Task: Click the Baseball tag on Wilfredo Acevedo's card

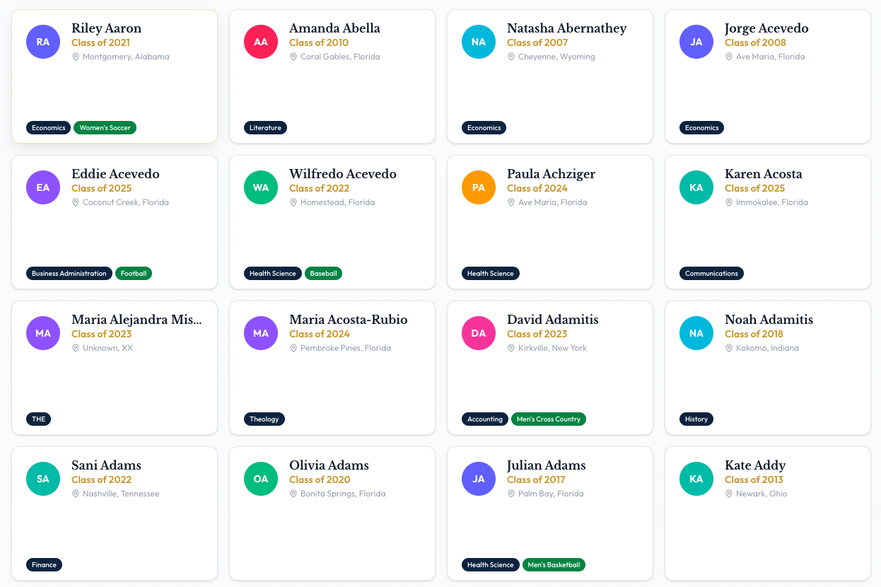Action: pos(323,274)
